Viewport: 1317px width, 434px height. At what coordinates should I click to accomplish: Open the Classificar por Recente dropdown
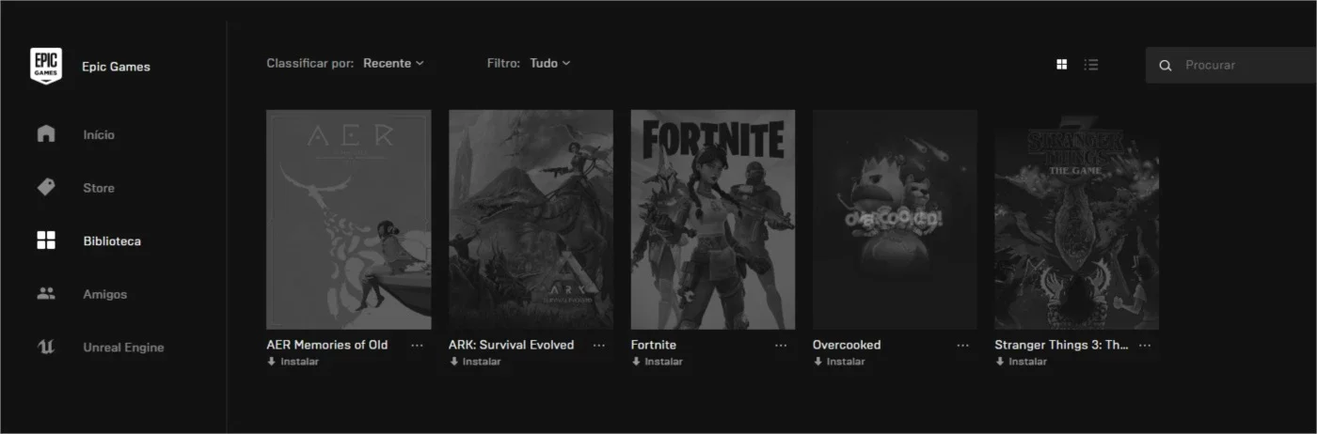(x=393, y=63)
